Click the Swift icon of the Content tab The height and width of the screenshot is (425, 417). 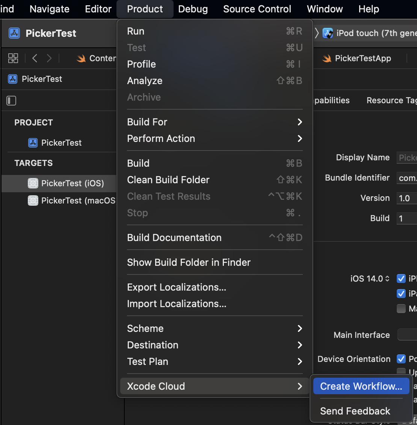point(81,58)
